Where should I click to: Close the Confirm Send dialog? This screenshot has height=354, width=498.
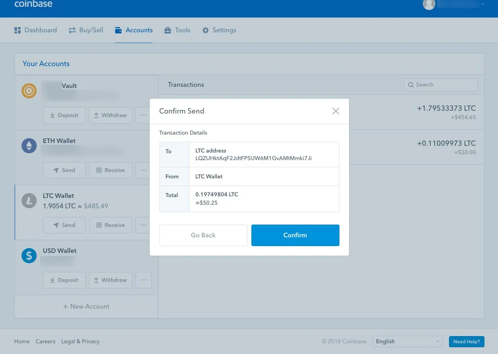pyautogui.click(x=336, y=111)
